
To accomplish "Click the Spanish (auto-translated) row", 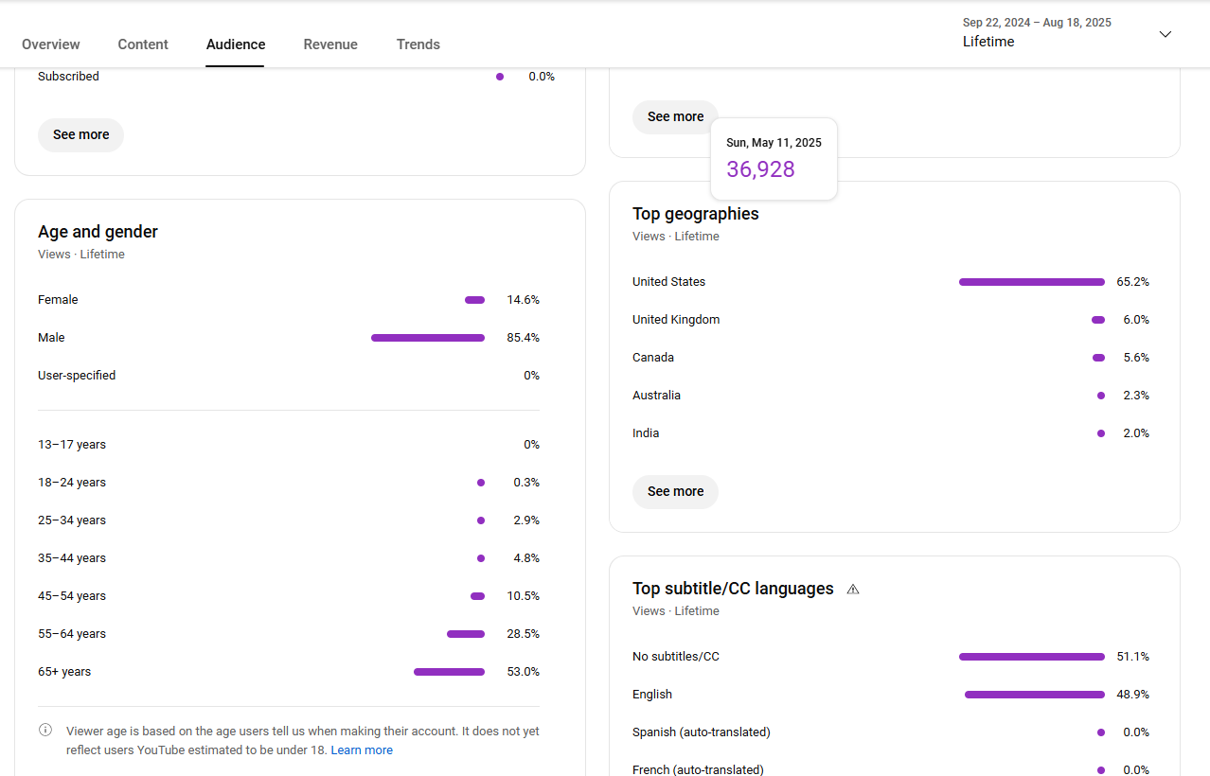I will point(891,732).
